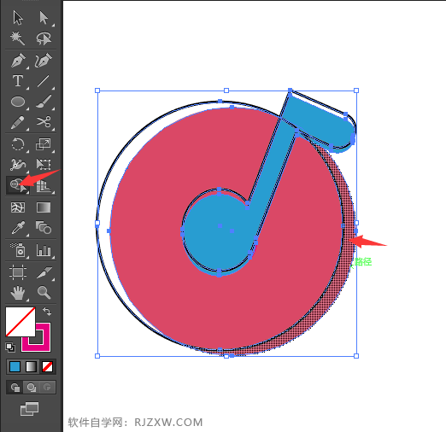Select the Ellipse tool

18,102
